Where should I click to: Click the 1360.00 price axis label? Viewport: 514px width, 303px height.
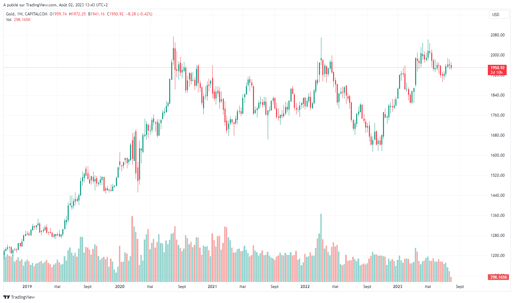coord(498,215)
